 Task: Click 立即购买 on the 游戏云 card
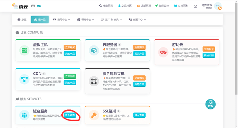(209, 49)
